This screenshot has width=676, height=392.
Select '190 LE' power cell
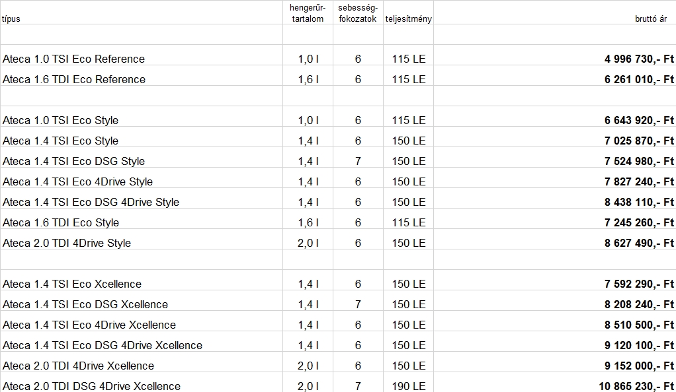pyautogui.click(x=408, y=383)
